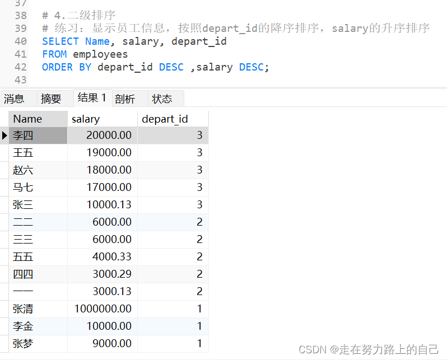Select the 赵六 name cell

click(38, 170)
